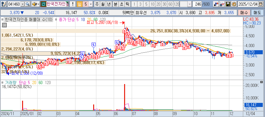265x117 pixels.
Task: Click the stock code input 041460
Action: (14, 4)
